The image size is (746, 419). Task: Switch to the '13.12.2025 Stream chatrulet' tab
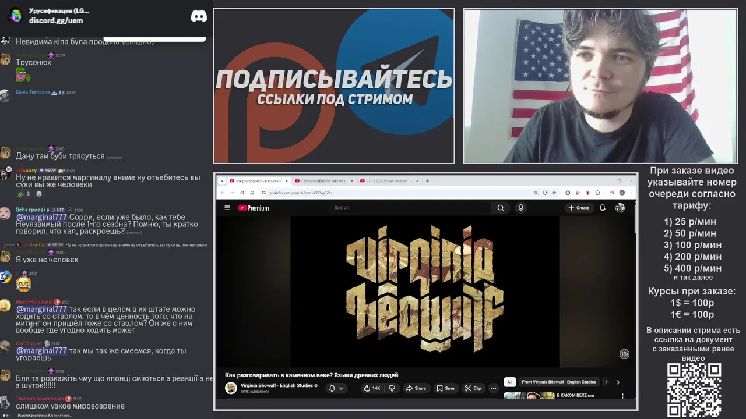coord(389,181)
